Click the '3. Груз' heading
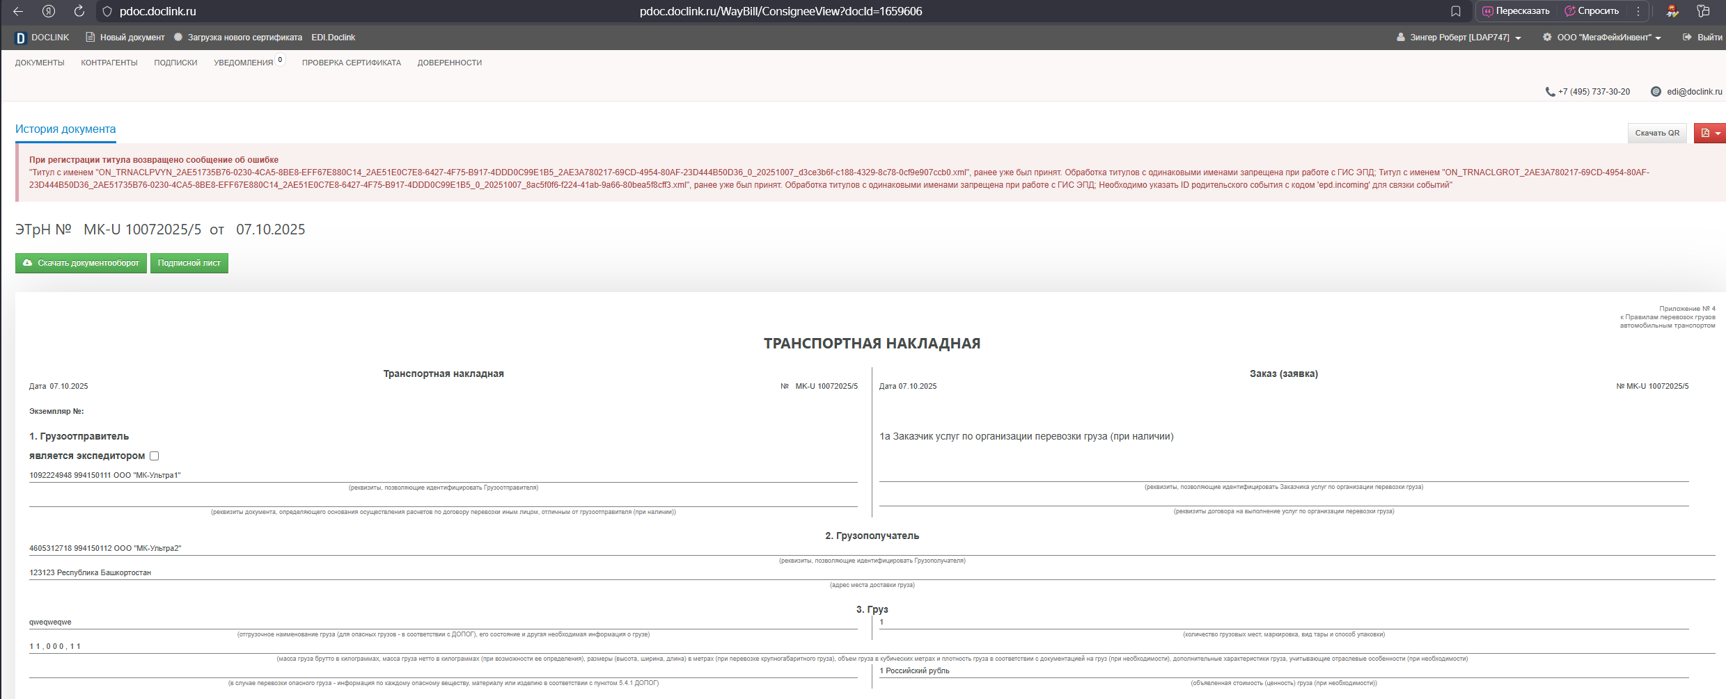This screenshot has height=699, width=1726. (872, 610)
